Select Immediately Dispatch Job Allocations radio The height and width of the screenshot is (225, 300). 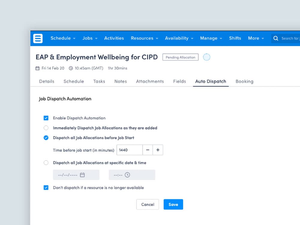(46, 128)
